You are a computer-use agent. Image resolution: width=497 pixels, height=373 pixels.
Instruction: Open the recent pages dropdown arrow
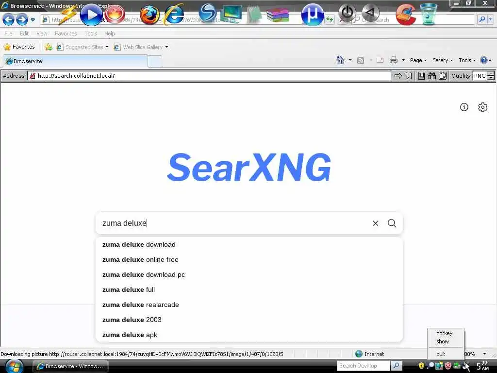click(x=33, y=19)
